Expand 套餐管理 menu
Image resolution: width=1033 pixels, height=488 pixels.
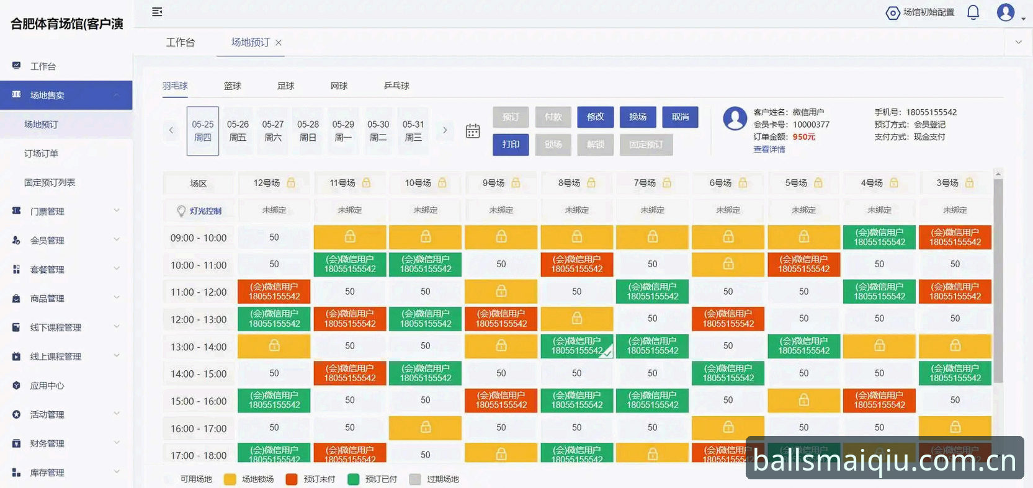tap(66, 269)
